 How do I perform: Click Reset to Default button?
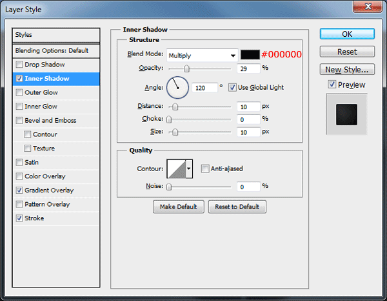pos(237,207)
